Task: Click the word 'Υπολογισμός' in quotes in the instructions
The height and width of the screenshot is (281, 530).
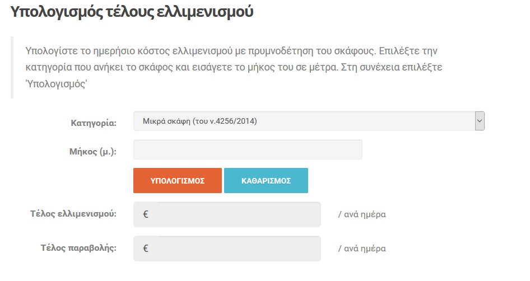Action: [57, 84]
